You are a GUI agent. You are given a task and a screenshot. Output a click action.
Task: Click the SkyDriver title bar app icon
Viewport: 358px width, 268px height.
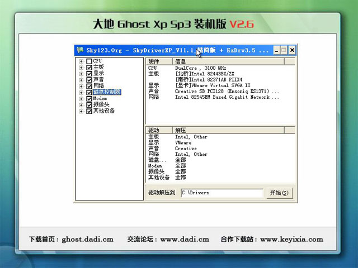[80, 50]
